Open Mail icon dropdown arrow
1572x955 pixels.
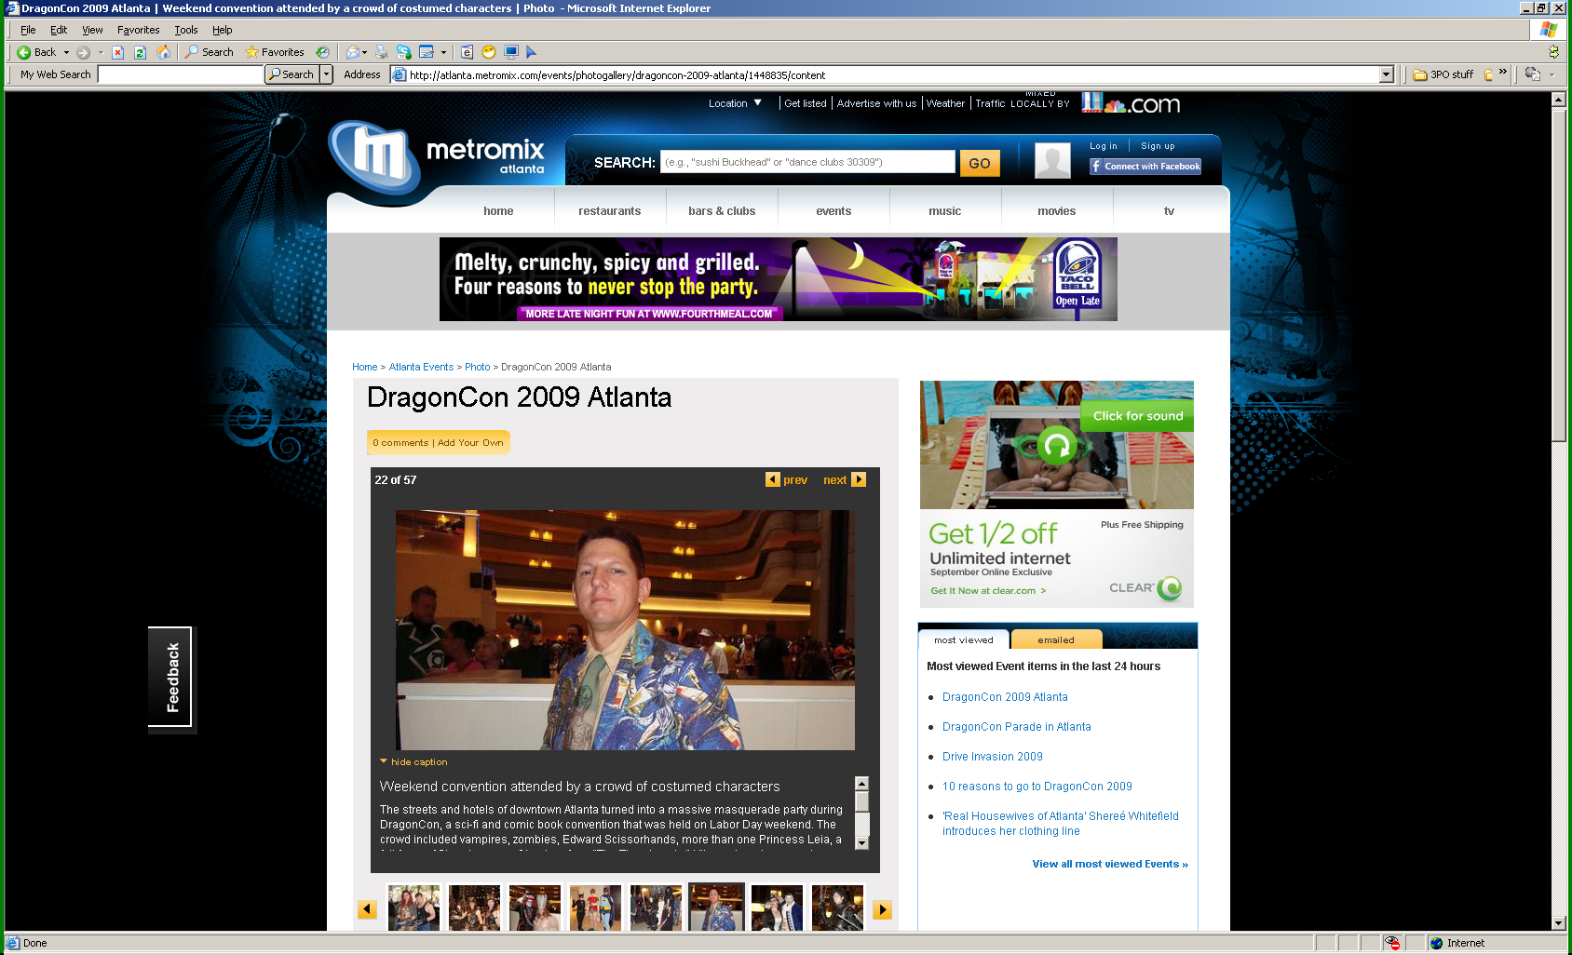coord(364,52)
